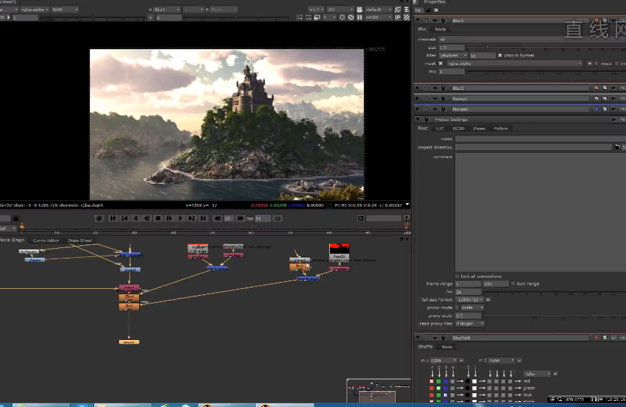Viewport: 626px width, 407px height.
Task: Step forward one frame
Action: [x=169, y=218]
